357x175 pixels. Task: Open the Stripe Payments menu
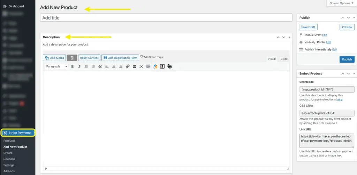coord(18,133)
